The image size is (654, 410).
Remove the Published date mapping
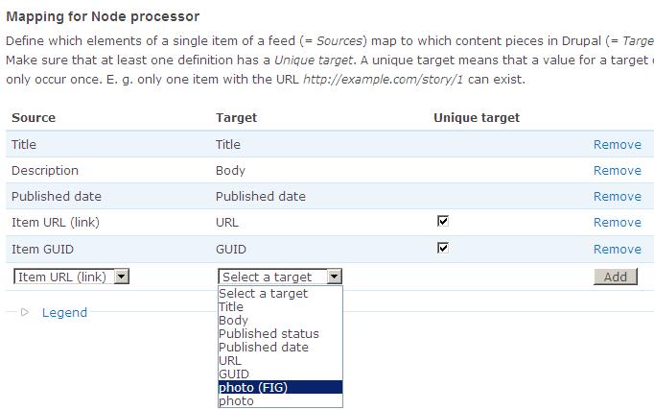(617, 197)
